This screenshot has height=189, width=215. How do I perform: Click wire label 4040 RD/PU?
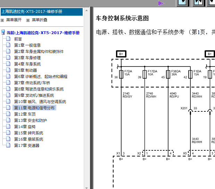click(x=174, y=95)
